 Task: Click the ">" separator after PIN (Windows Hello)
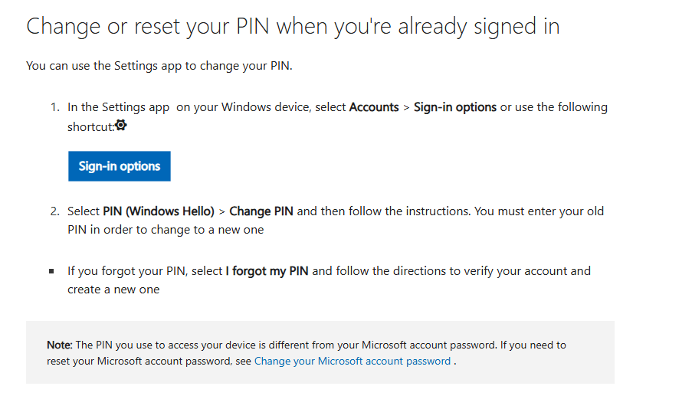pyautogui.click(x=221, y=211)
